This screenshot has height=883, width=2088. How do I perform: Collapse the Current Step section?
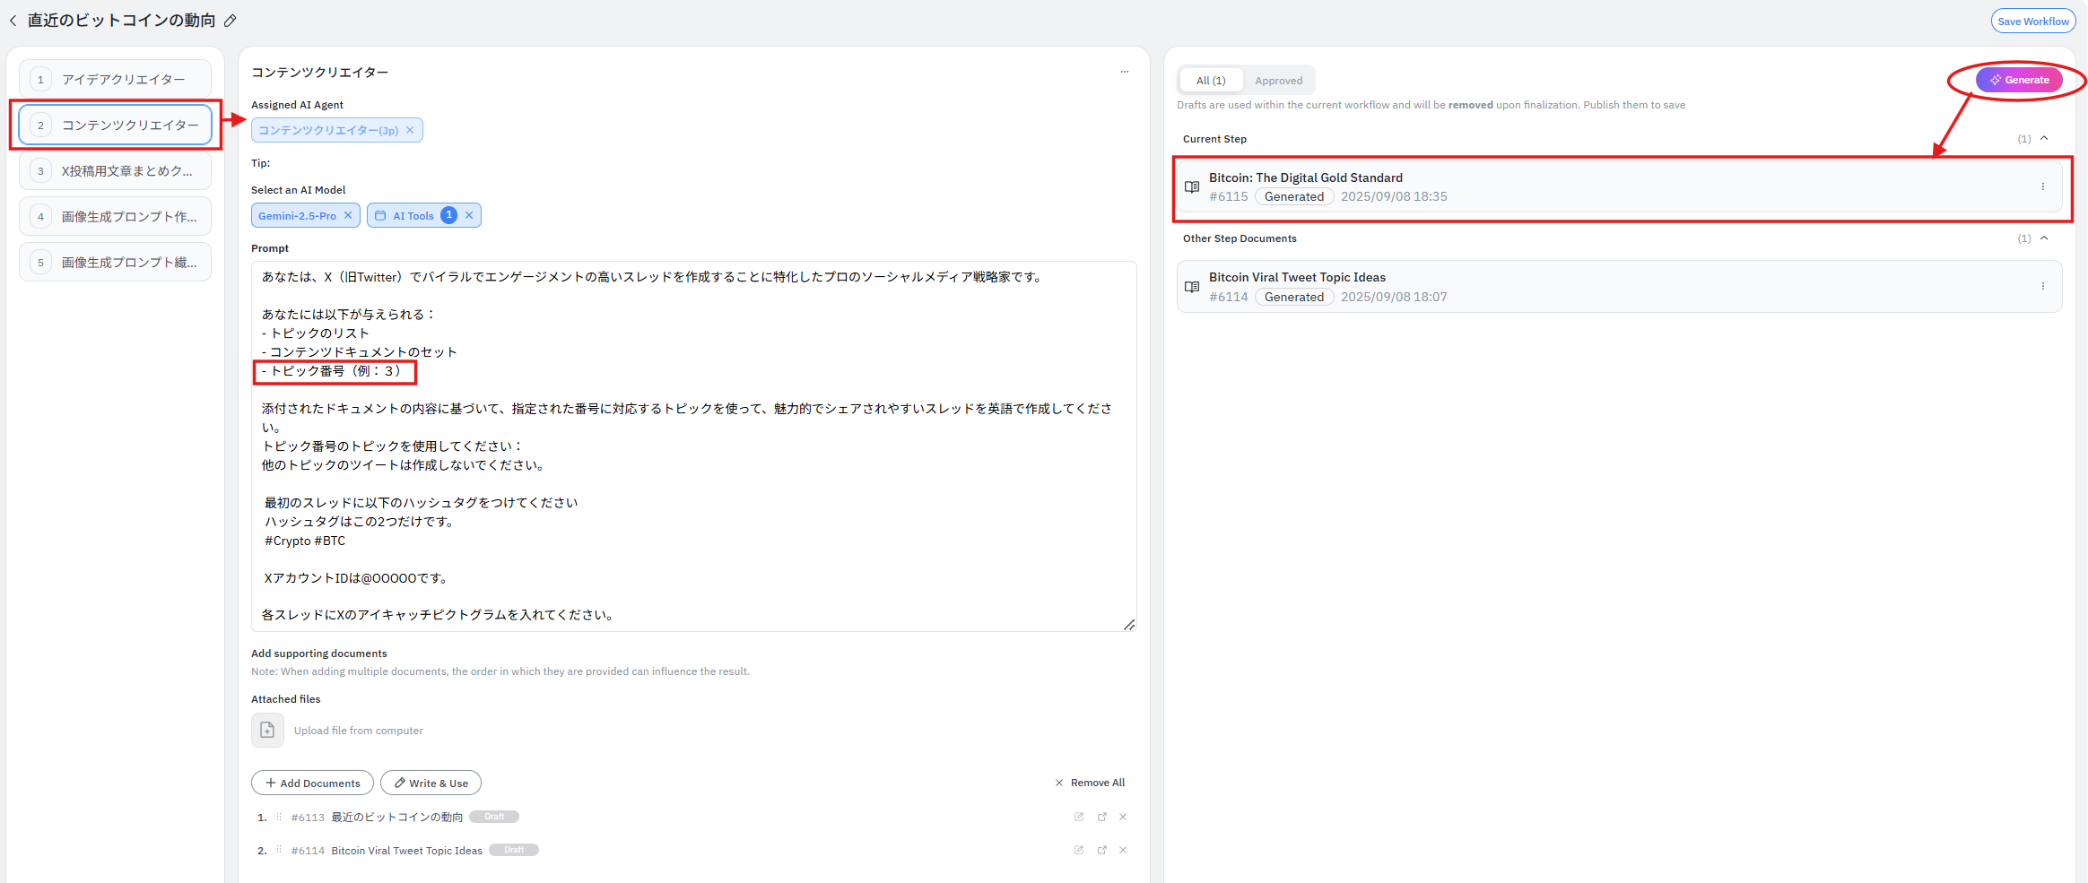click(x=2044, y=139)
